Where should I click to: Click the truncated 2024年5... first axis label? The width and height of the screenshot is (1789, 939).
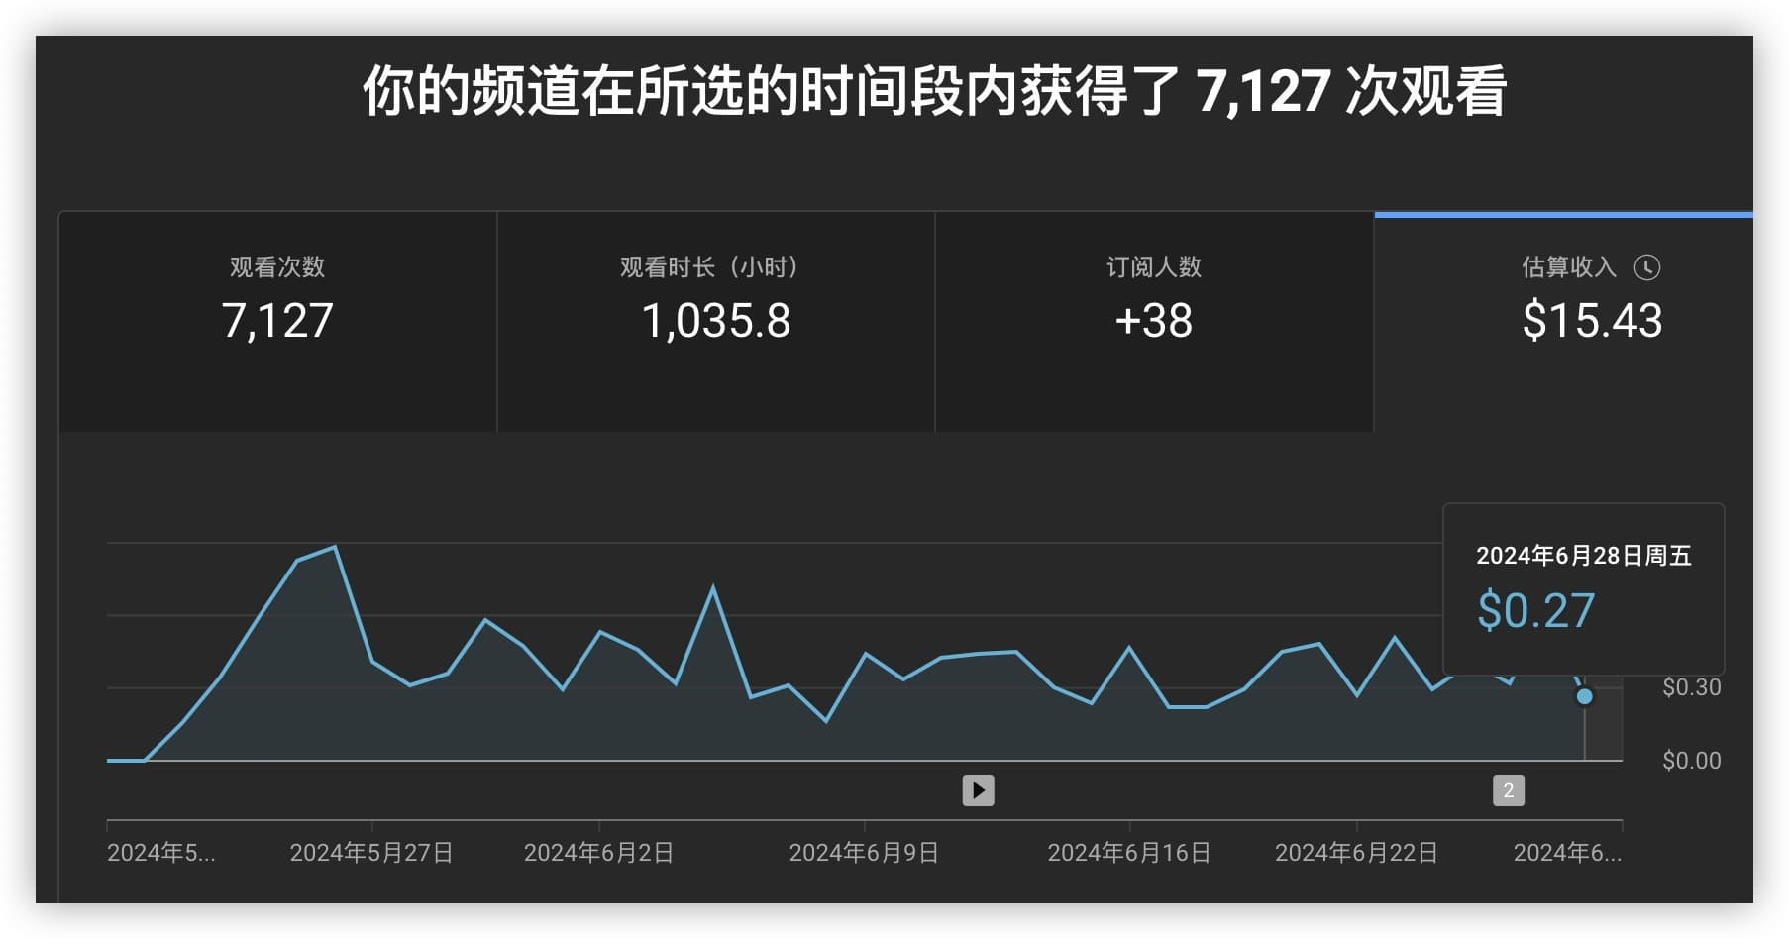tap(160, 853)
